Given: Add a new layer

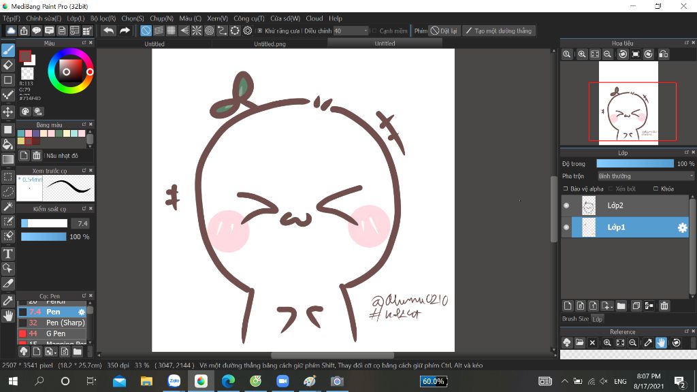Looking at the screenshot, I should [x=568, y=306].
